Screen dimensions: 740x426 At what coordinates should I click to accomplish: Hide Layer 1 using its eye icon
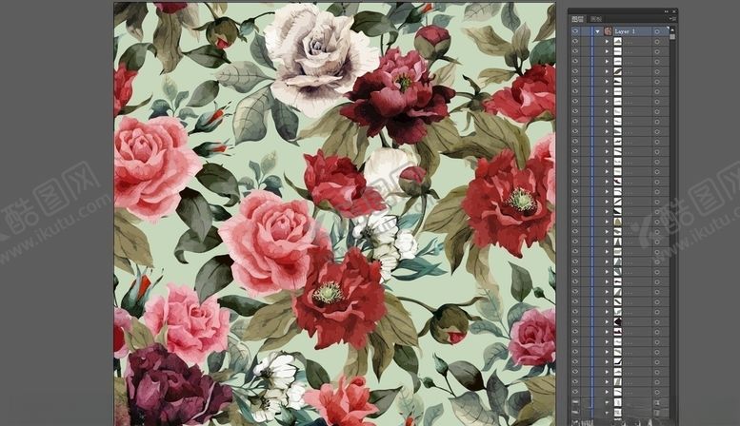click(575, 31)
